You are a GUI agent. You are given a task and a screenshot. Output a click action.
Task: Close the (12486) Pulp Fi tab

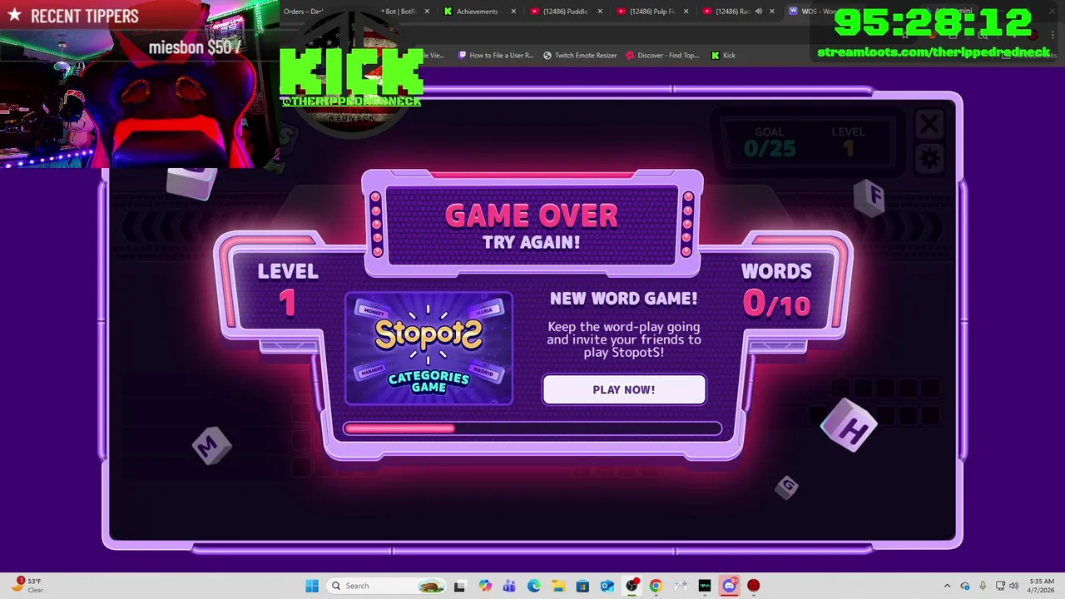click(686, 12)
